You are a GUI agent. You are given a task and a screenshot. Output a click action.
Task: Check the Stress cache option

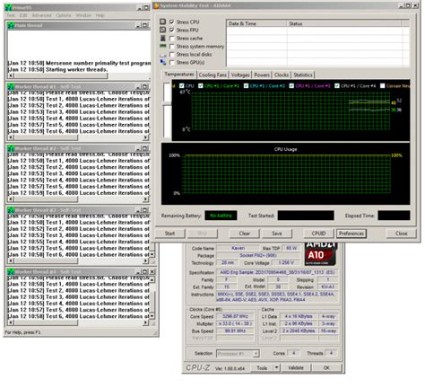click(x=172, y=39)
